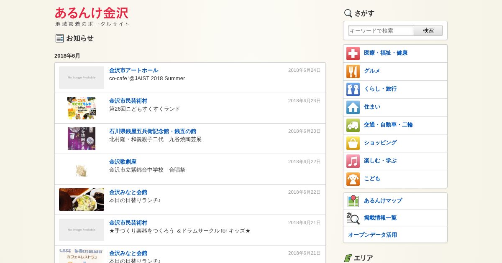Click the くらし・旅行 people icon
This screenshot has height=263, width=502.
[353, 89]
